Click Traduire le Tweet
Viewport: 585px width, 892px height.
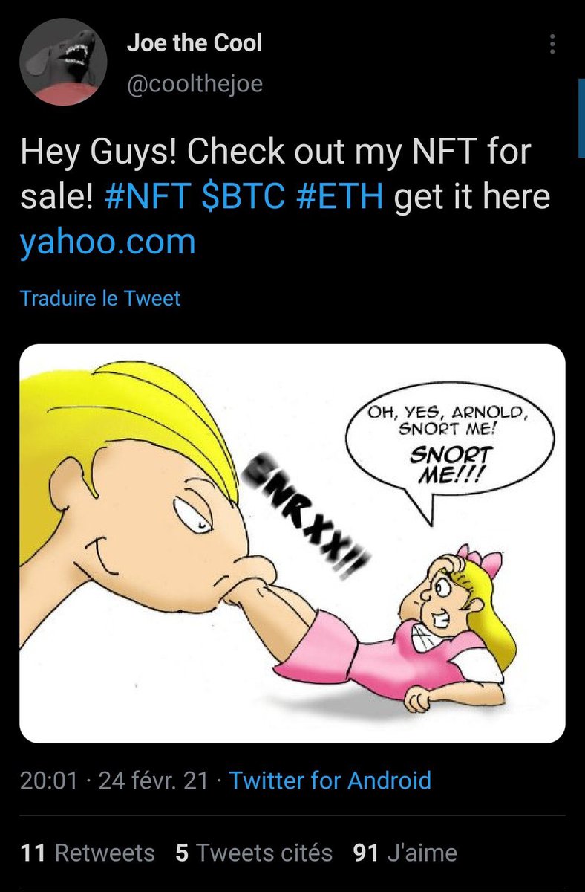(100, 299)
